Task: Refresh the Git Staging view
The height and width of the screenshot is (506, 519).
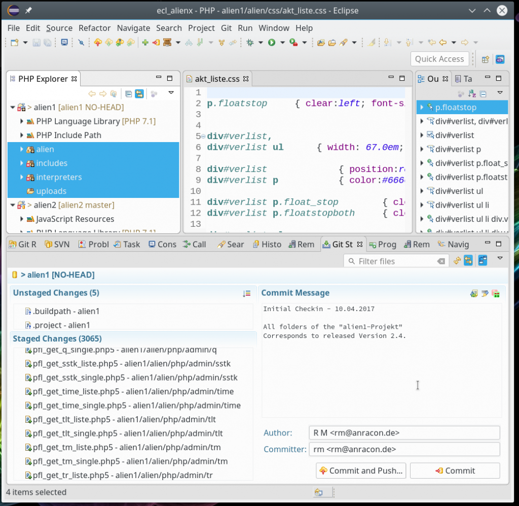Action: click(457, 261)
